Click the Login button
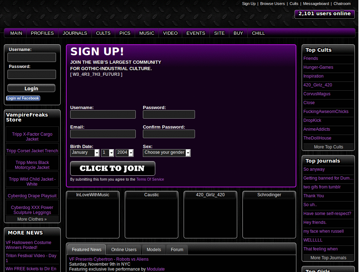The width and height of the screenshot is (363, 272). (x=31, y=88)
